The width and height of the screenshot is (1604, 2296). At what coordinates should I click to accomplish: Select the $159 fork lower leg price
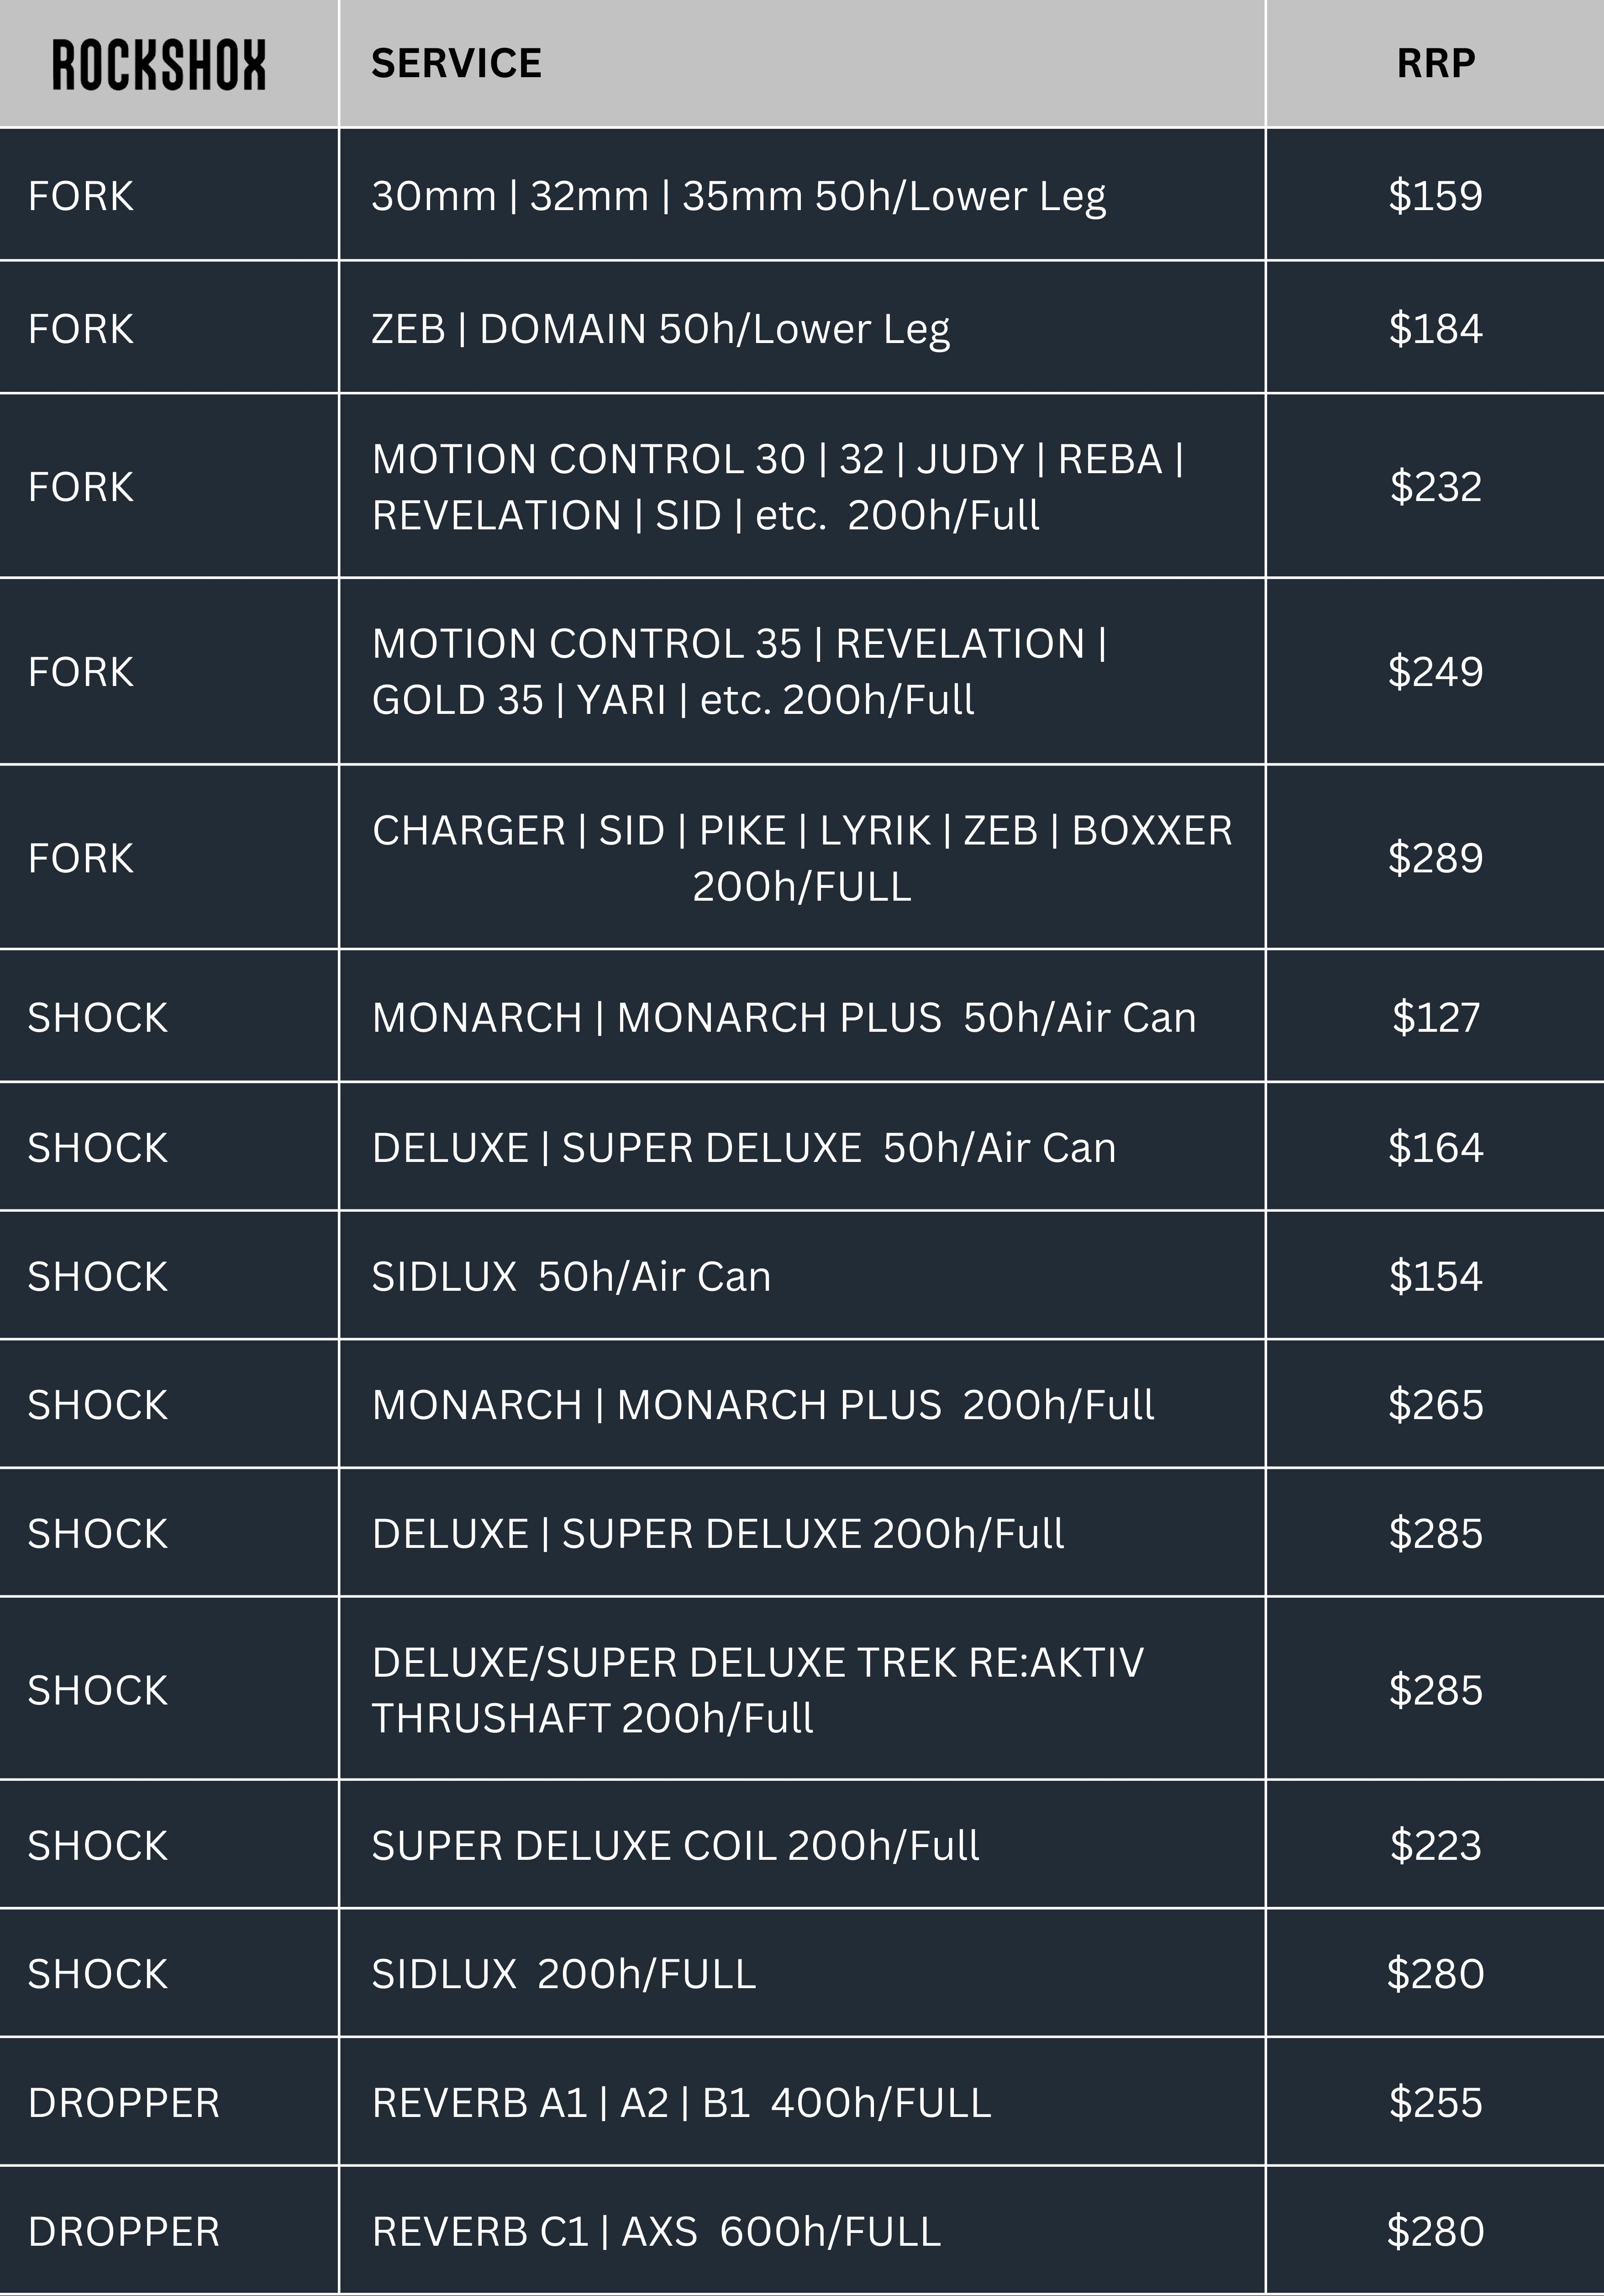[1435, 196]
